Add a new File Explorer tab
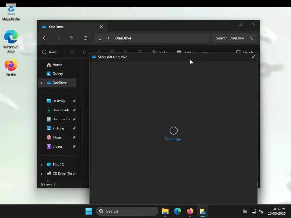Viewport: 291px width, 218px height. (x=114, y=27)
